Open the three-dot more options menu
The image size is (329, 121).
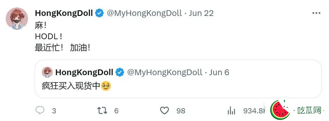(x=316, y=13)
